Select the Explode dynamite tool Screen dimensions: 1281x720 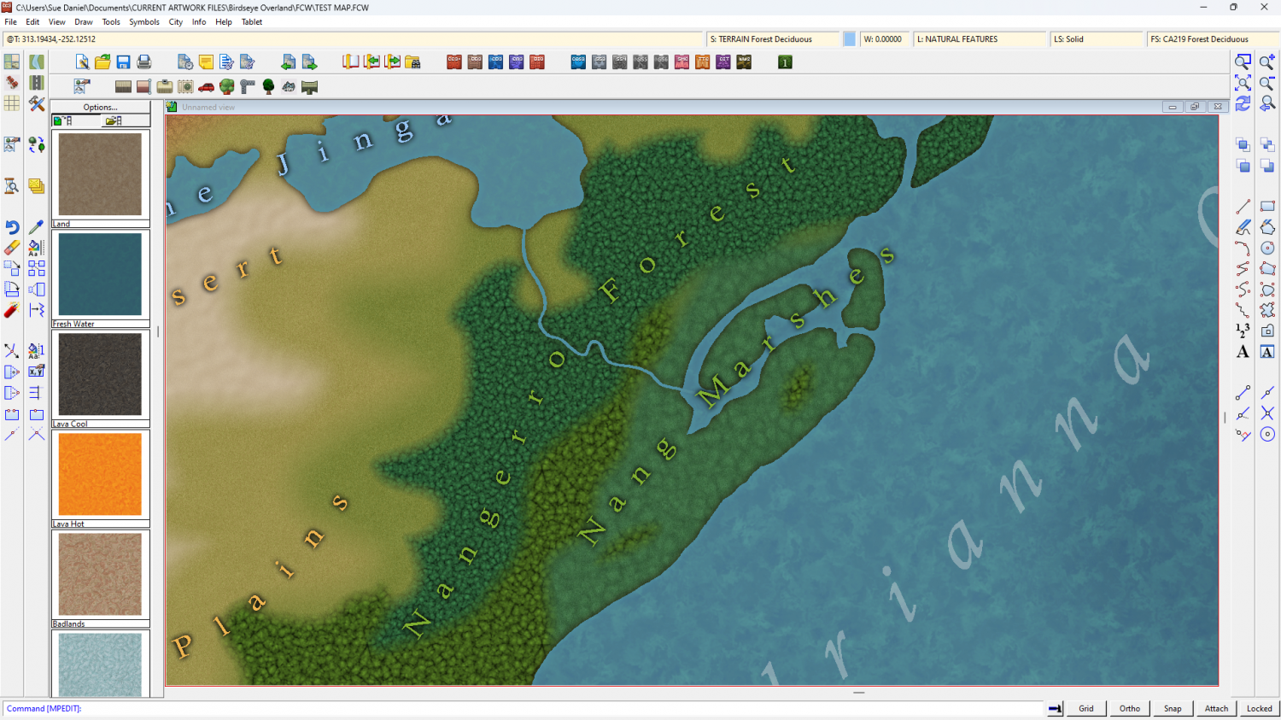[12, 310]
